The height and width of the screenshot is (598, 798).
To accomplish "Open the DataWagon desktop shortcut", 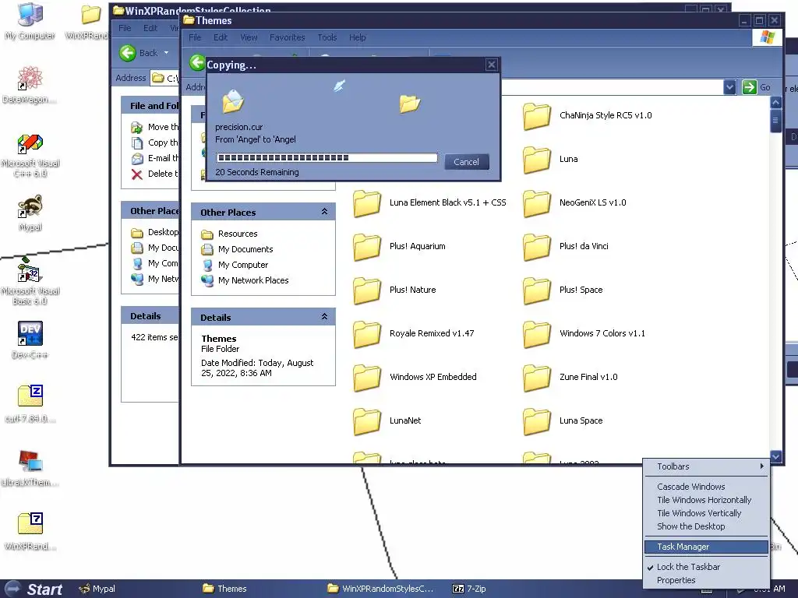I will [30, 84].
